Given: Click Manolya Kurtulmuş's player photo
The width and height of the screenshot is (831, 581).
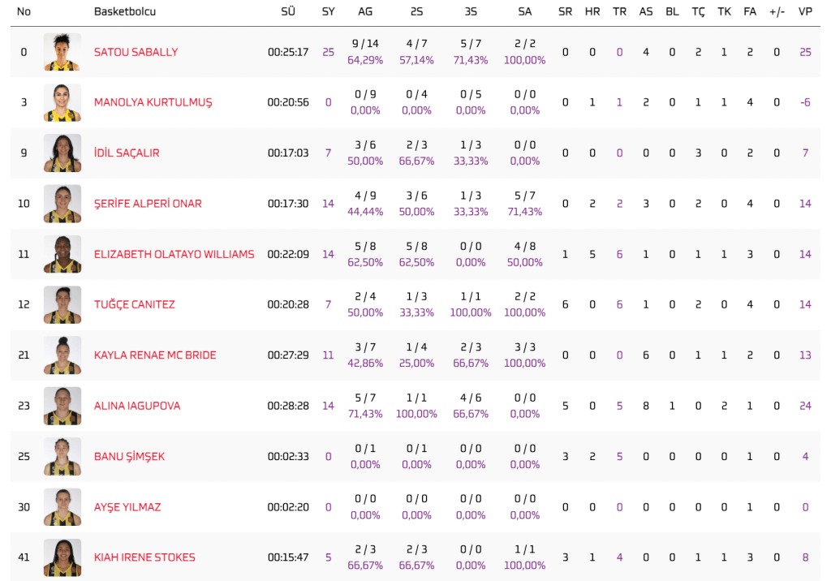Looking at the screenshot, I should (62, 102).
